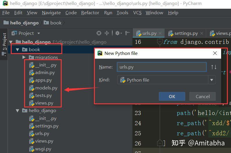Viewport: 231px width, 153px height.
Task: Click the collapse all icon in Project panel
Action: tap(107, 33)
